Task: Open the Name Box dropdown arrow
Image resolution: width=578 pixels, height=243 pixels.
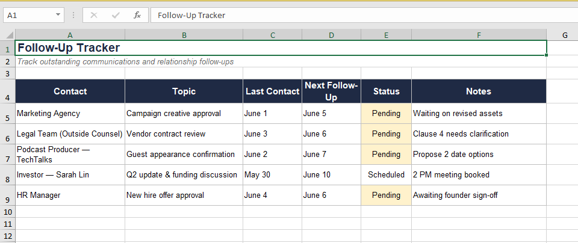Action: (58, 15)
